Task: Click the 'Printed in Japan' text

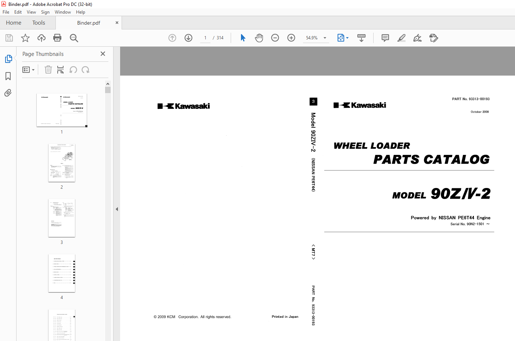Action: (285, 317)
